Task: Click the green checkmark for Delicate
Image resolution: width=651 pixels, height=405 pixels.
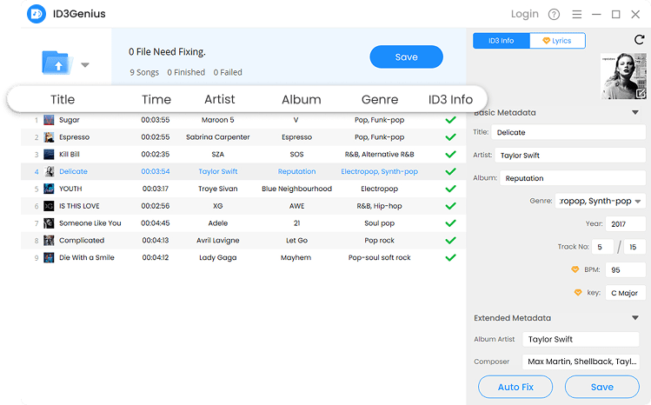Action: point(450,171)
